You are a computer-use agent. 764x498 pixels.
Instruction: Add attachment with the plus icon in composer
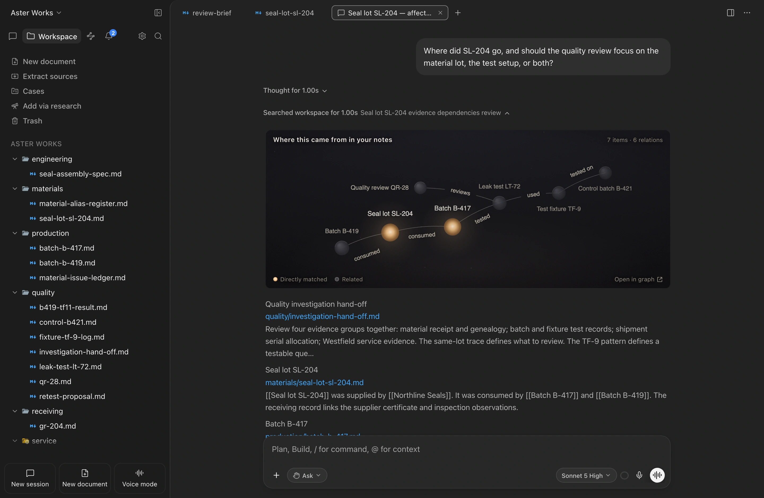point(276,475)
